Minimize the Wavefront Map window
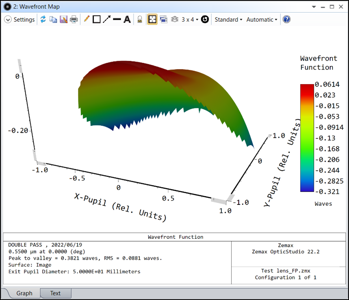 (323, 7)
